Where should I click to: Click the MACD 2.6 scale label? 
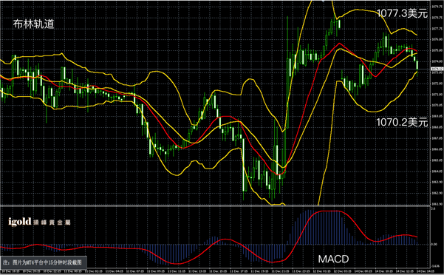click(x=433, y=208)
